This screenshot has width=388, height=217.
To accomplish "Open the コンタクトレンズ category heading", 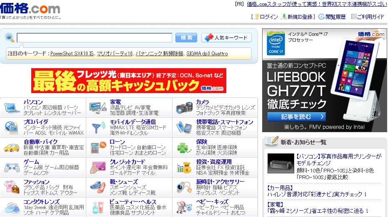I will point(42,202).
